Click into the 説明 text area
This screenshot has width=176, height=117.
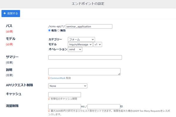84,72
